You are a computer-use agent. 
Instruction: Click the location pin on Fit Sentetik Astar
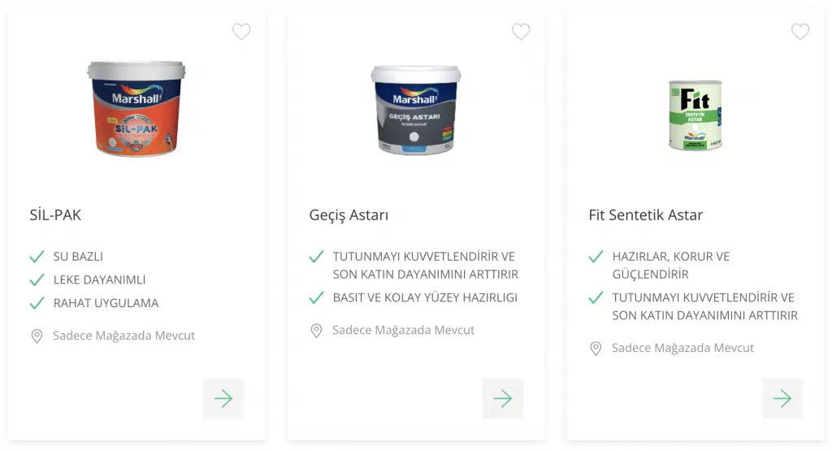click(596, 348)
